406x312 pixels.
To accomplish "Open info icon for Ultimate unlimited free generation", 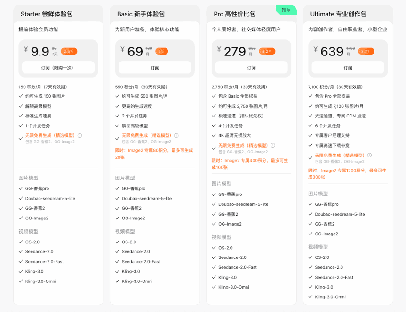I will [369, 156].
